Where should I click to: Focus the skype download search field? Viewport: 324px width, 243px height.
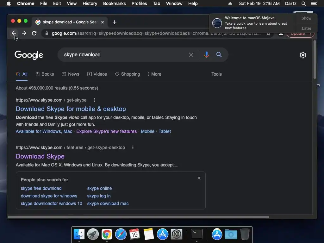pos(124,54)
